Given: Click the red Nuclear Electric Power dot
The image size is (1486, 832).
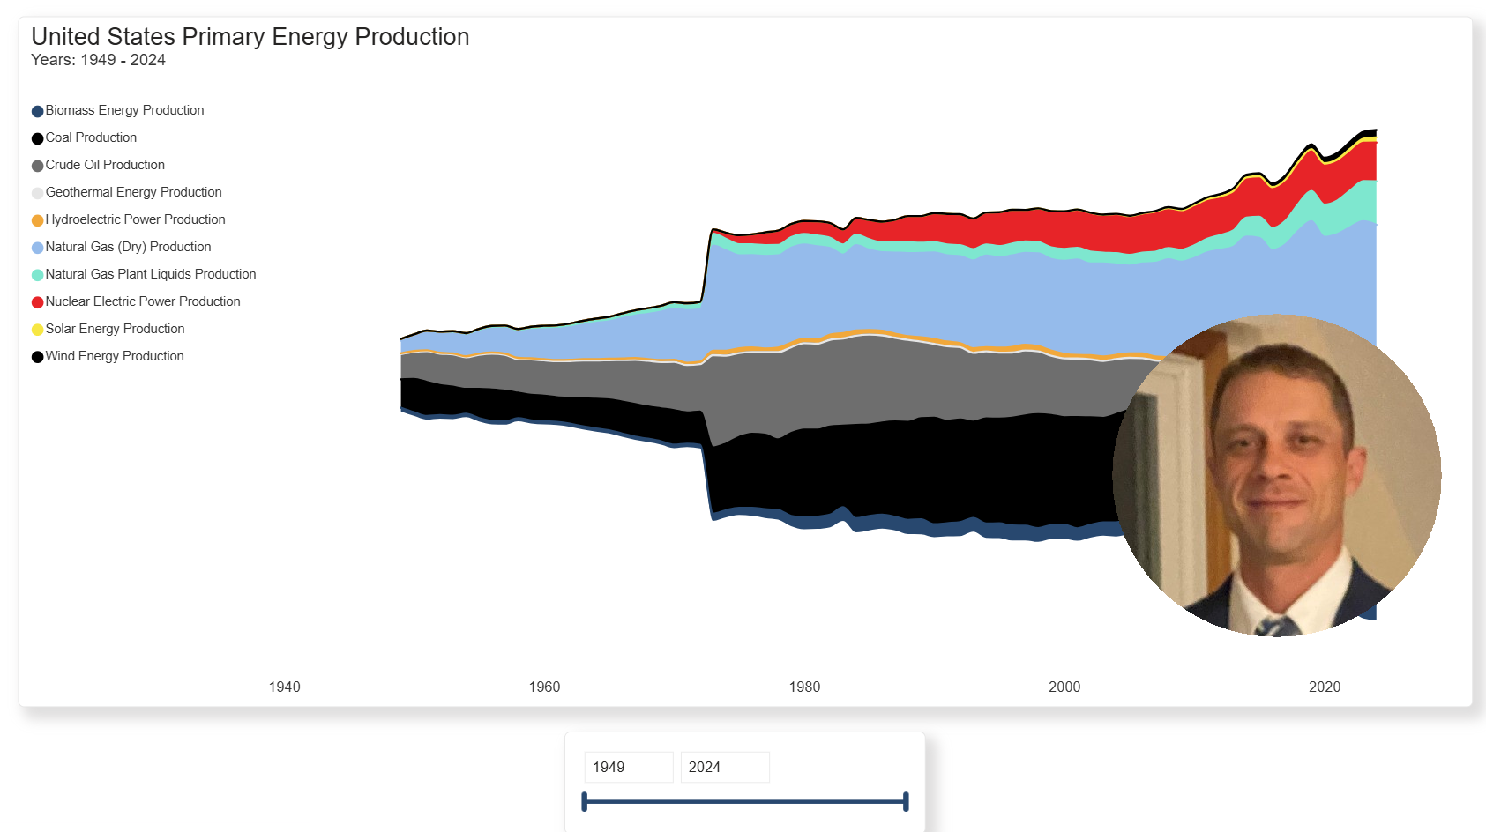Looking at the screenshot, I should 37,302.
